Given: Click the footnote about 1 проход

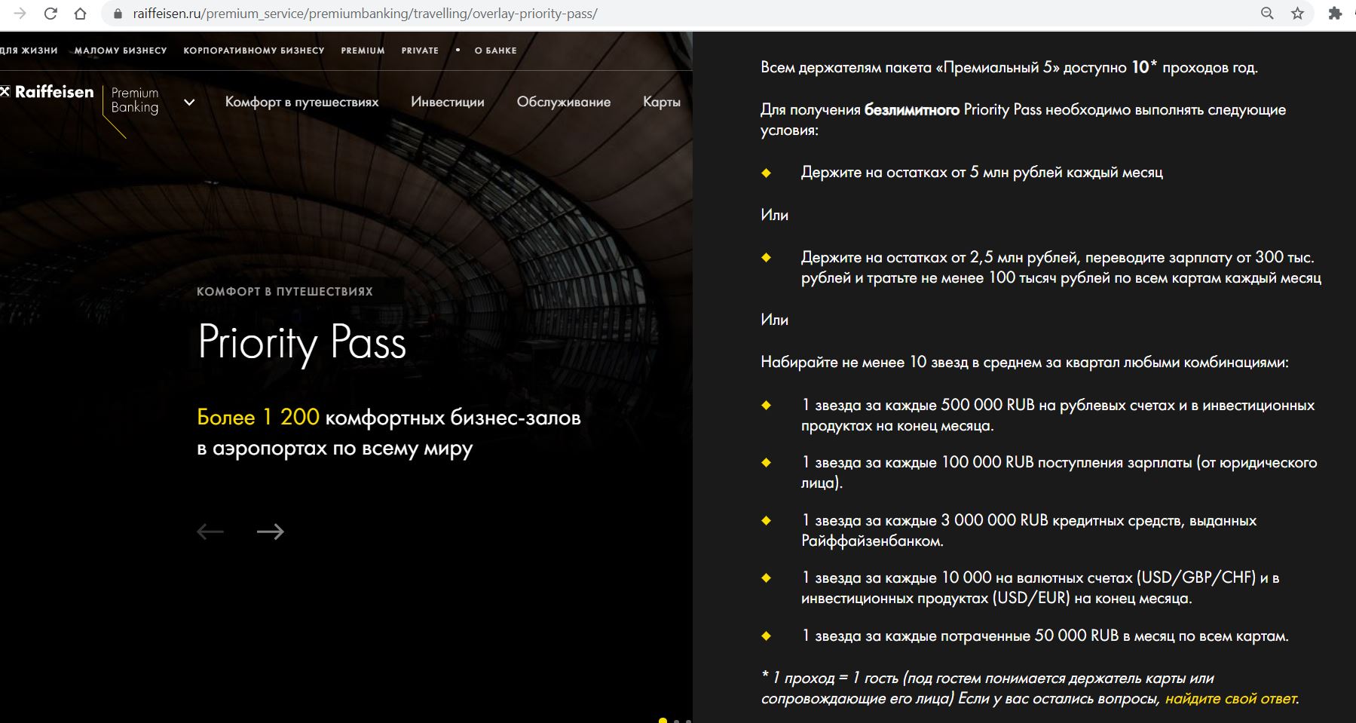Looking at the screenshot, I should point(1030,688).
